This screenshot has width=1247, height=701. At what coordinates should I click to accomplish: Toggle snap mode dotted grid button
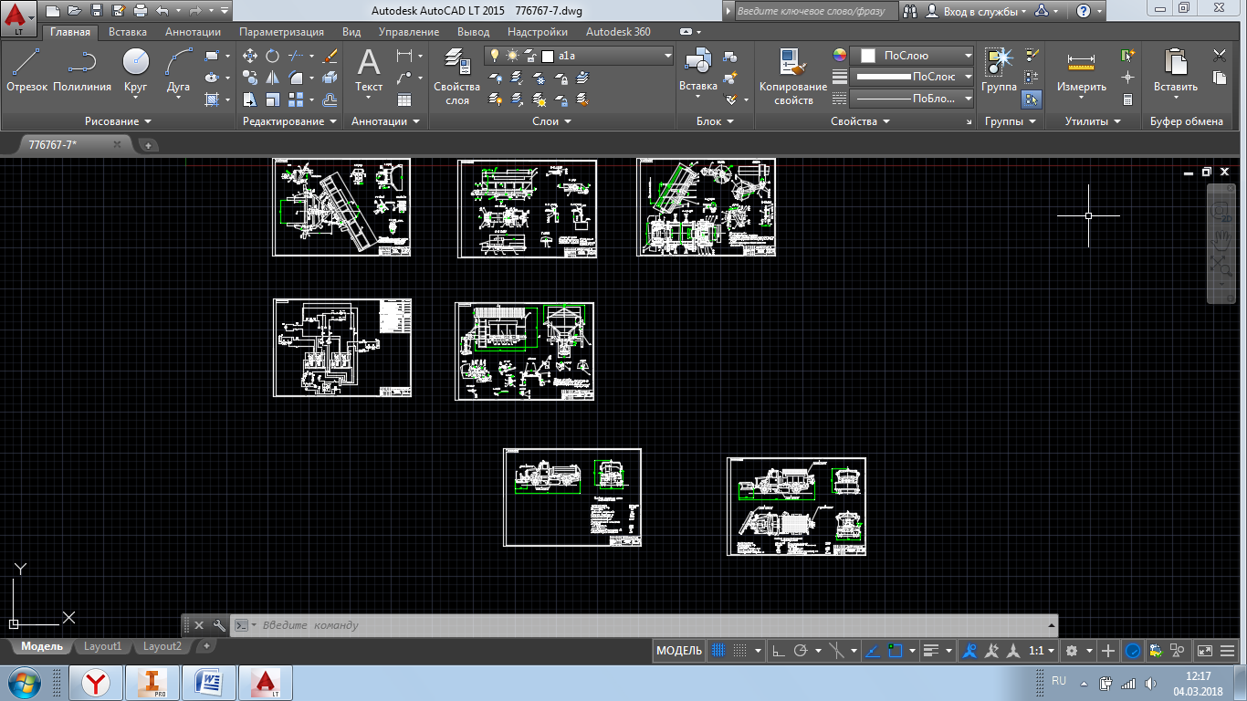click(741, 651)
